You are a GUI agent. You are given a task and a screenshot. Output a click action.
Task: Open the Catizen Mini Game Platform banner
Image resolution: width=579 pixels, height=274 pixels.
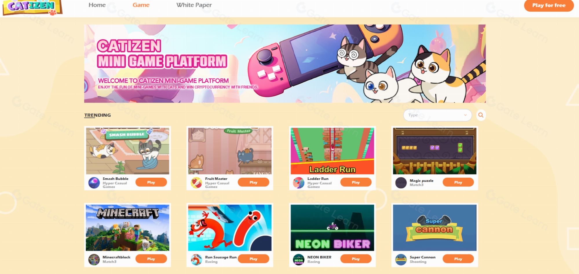coord(285,64)
